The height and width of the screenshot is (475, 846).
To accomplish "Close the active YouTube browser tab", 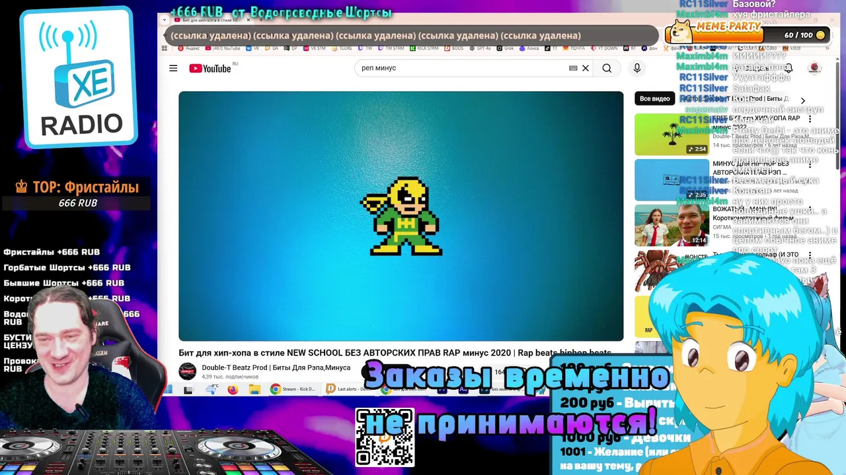I will [x=249, y=20].
